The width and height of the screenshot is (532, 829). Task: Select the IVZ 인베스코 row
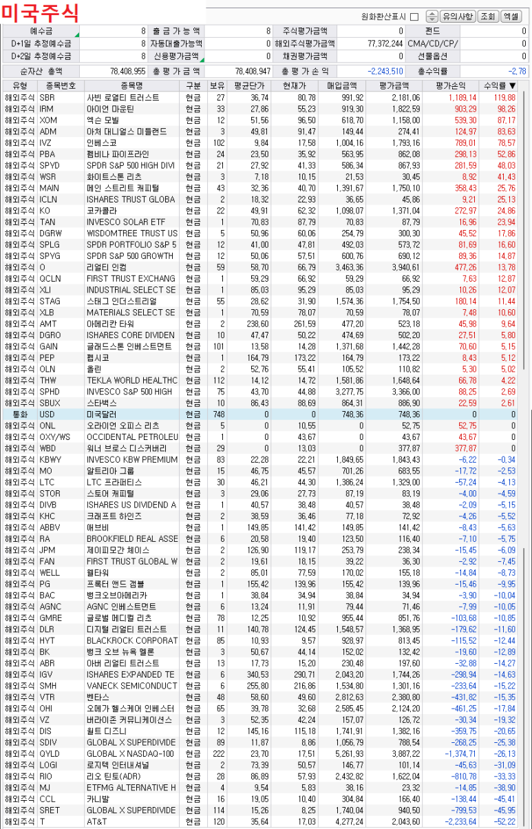tap(261, 143)
